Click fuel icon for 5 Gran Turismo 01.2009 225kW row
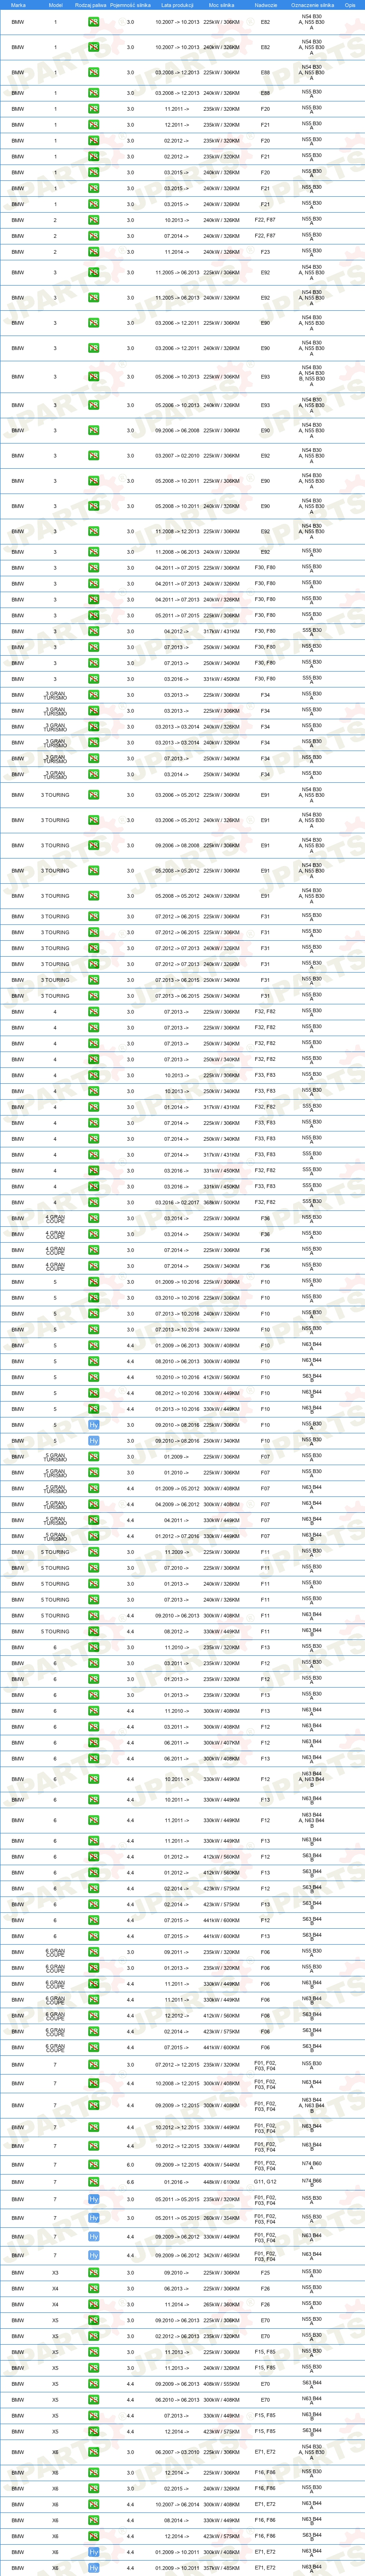Image resolution: width=365 pixels, height=2576 pixels. tap(93, 1457)
